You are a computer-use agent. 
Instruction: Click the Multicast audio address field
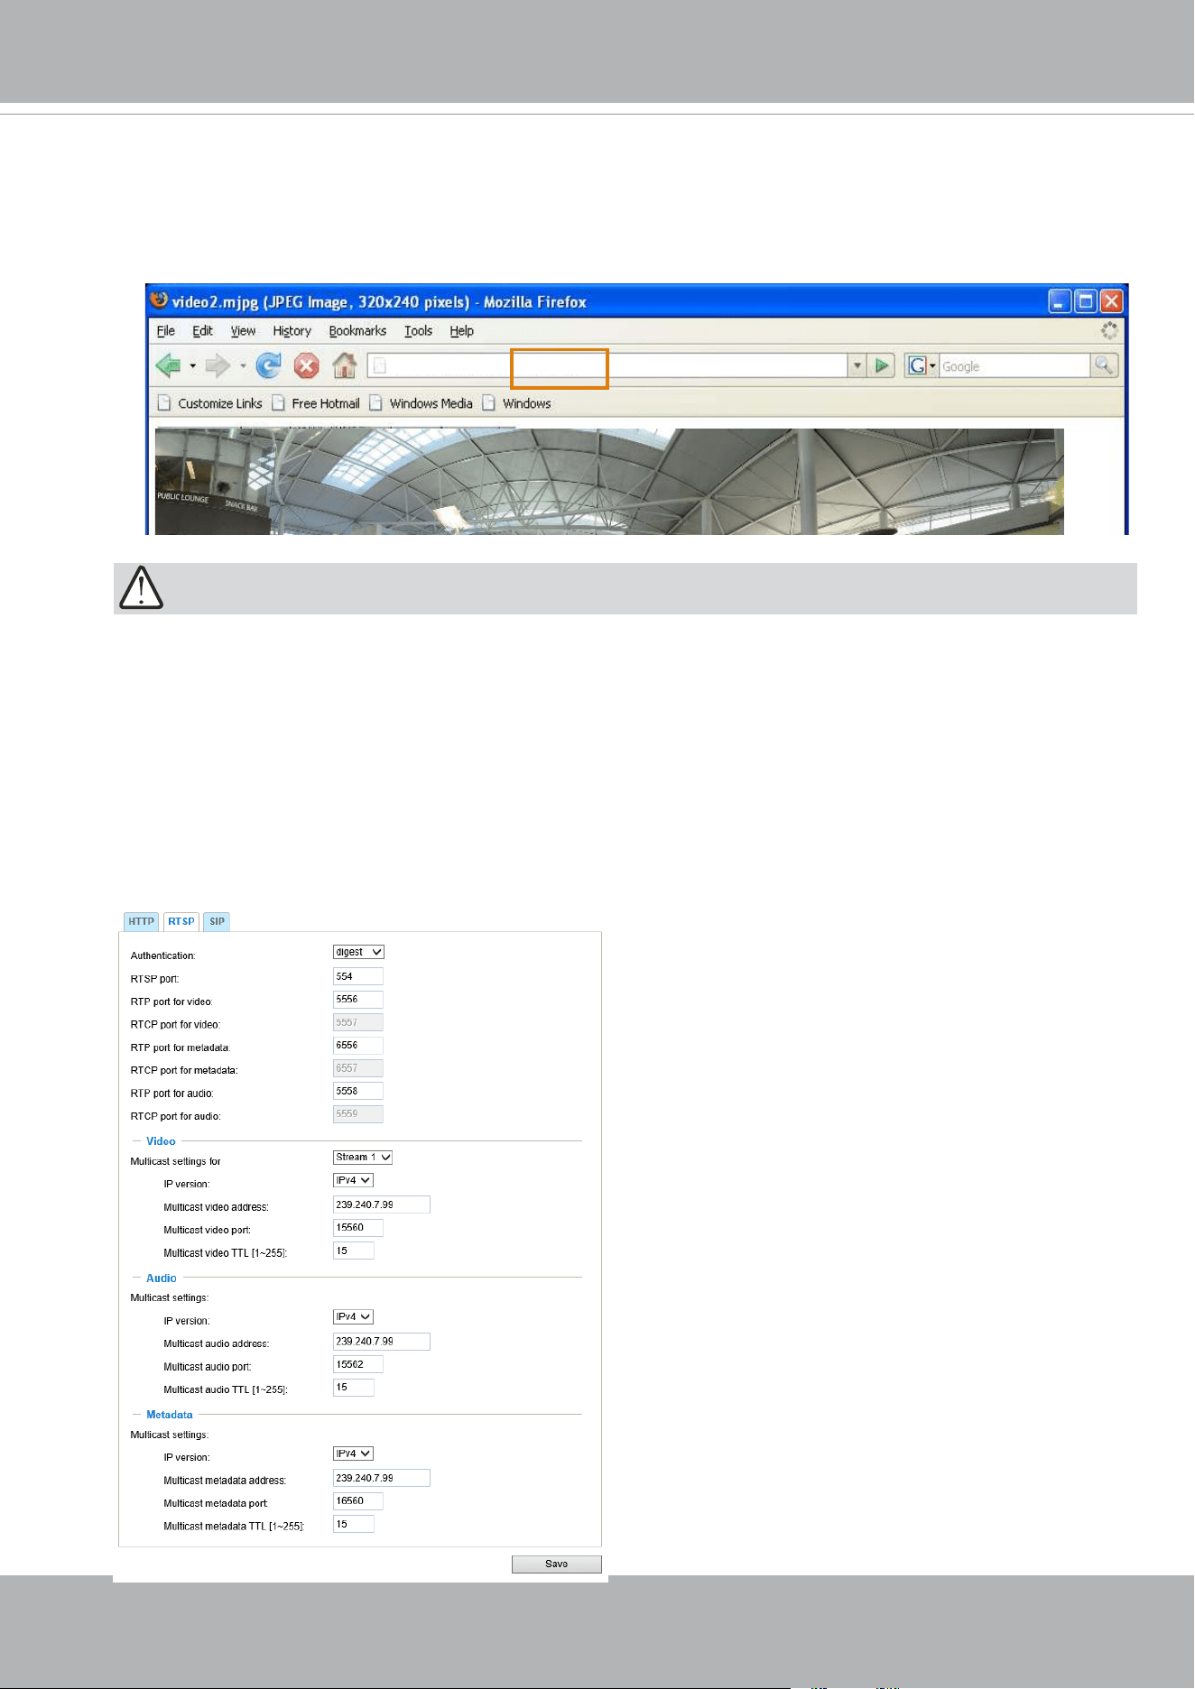382,1342
